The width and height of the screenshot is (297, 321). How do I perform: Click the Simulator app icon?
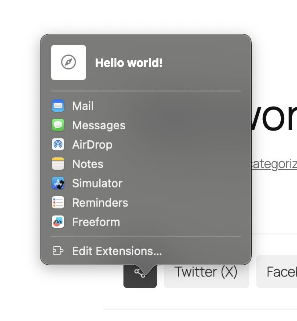tap(58, 183)
